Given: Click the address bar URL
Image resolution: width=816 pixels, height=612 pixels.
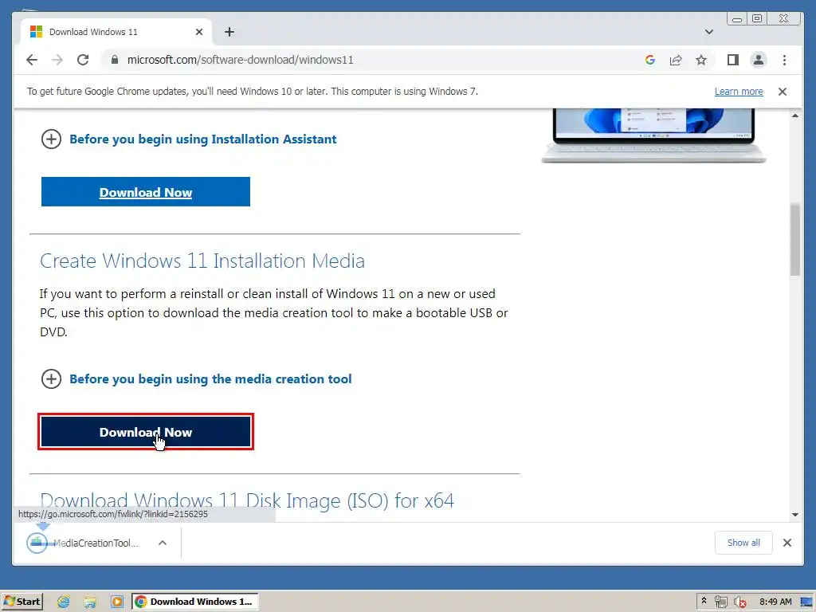Looking at the screenshot, I should pyautogui.click(x=240, y=60).
